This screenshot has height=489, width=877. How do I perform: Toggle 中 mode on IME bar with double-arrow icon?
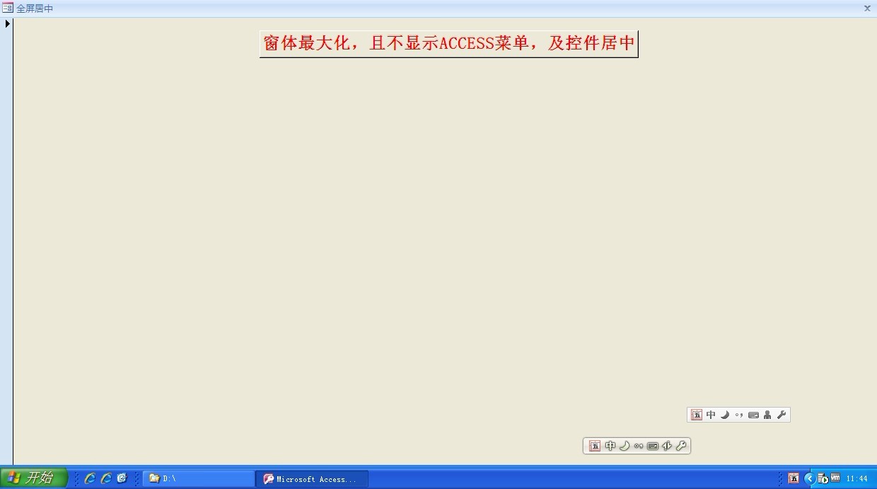click(610, 446)
